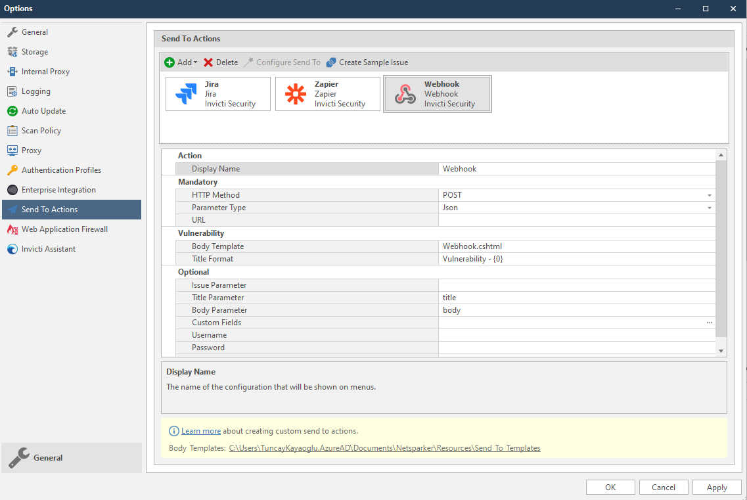Viewport: 747px width, 500px height.
Task: Click inside the URL field
Action: point(576,220)
